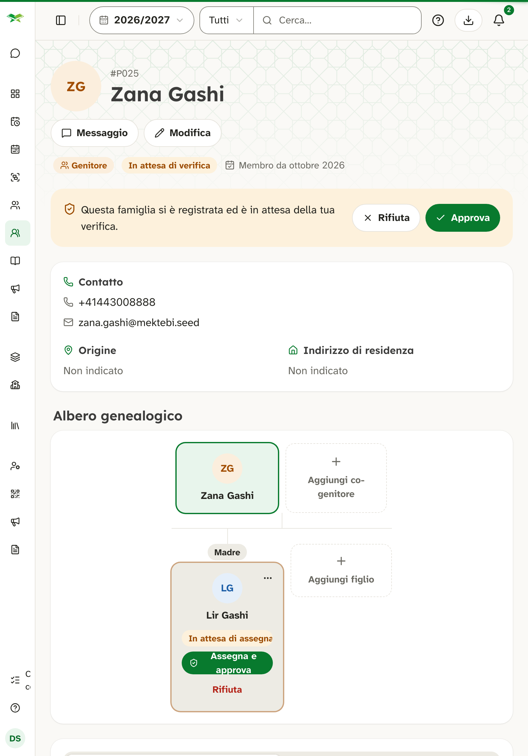Open three-dot menu on Lir Gashi card
Viewport: 528px width, 756px height.
pos(267,578)
